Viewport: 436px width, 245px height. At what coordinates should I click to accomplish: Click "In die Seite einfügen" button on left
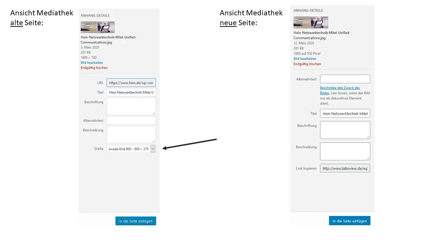point(136,221)
